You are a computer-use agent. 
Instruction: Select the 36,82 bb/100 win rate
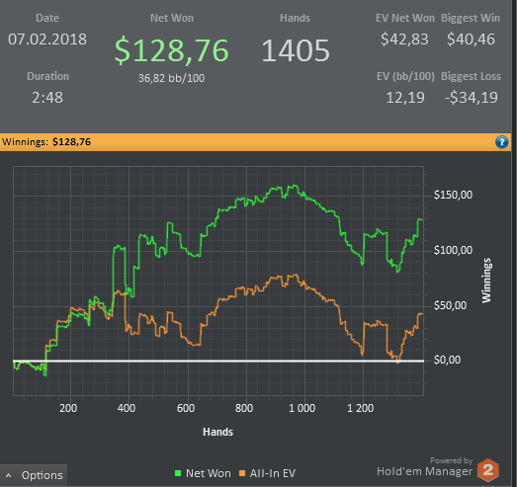pos(171,78)
